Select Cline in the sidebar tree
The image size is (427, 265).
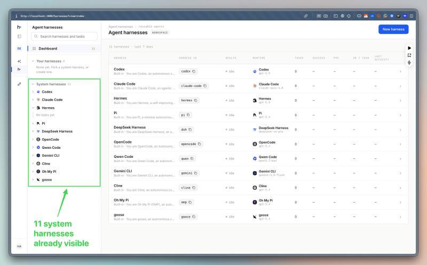point(46,164)
